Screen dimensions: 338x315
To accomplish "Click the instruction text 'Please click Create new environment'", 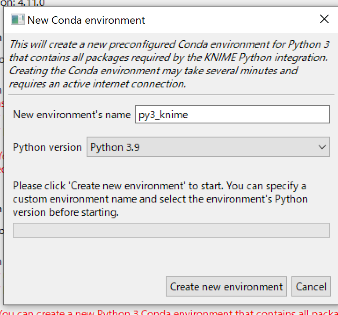I will coord(160,199).
